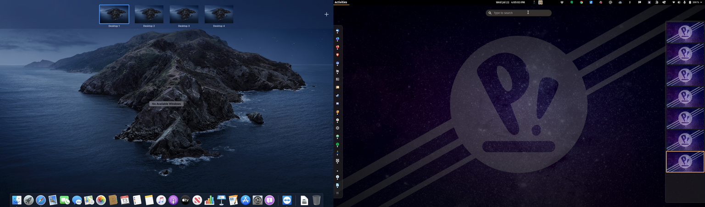This screenshot has width=705, height=207.
Task: Add a new desktop with the plus button
Action: 326,14
